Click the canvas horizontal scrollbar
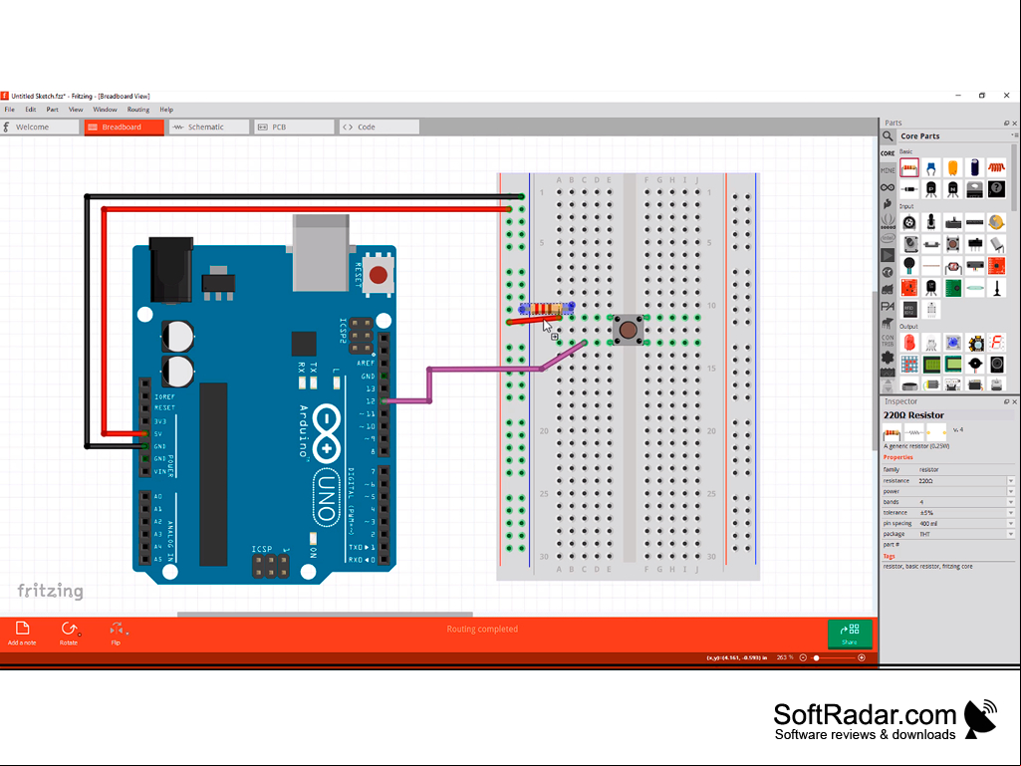Screen dimensions: 1021x766 [325, 614]
